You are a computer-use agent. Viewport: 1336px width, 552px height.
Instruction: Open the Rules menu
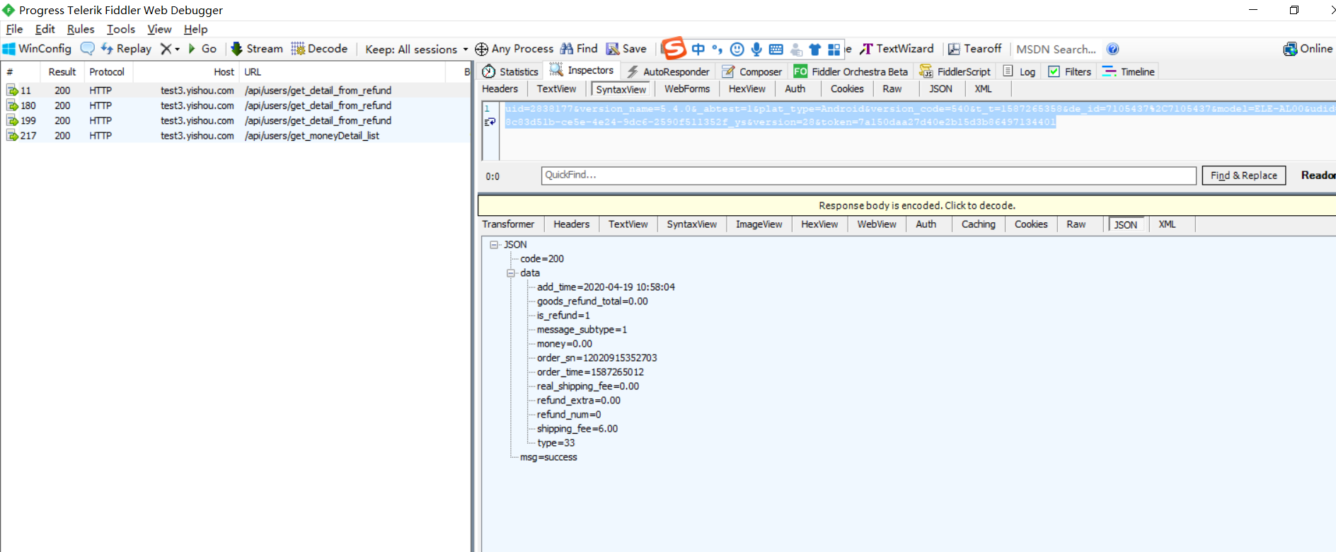[x=81, y=29]
